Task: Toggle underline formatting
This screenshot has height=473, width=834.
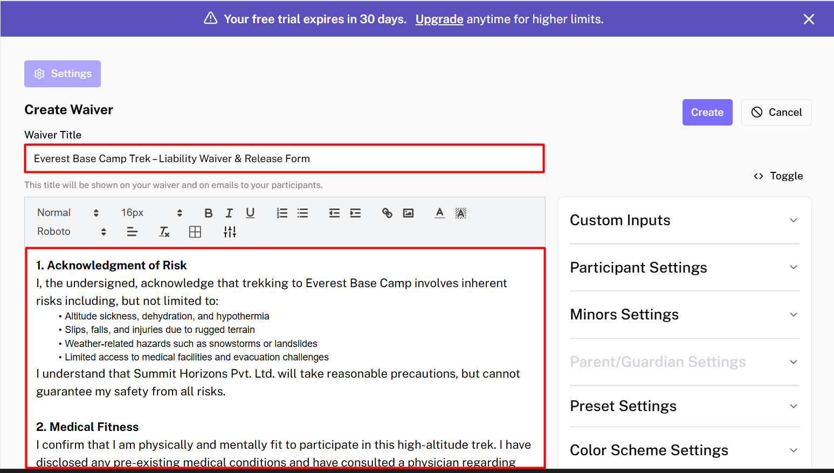Action: point(250,213)
